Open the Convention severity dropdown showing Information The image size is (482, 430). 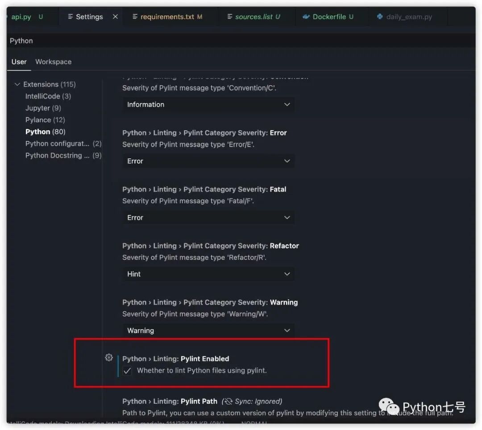pyautogui.click(x=208, y=104)
